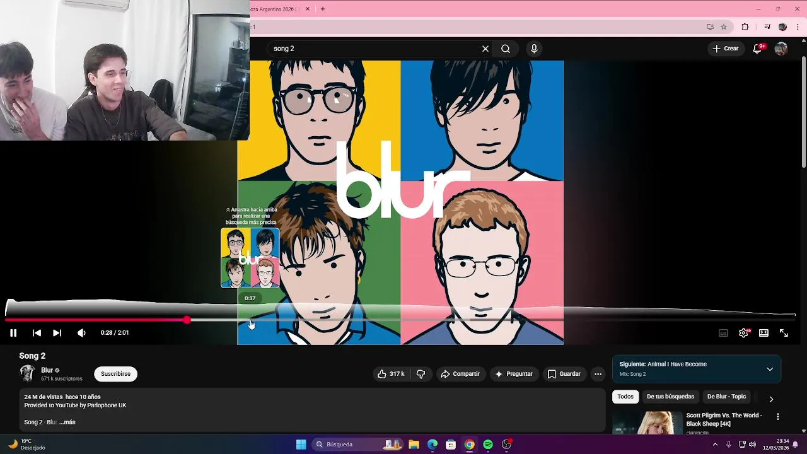
Task: Pause the video playback
Action: tap(13, 333)
